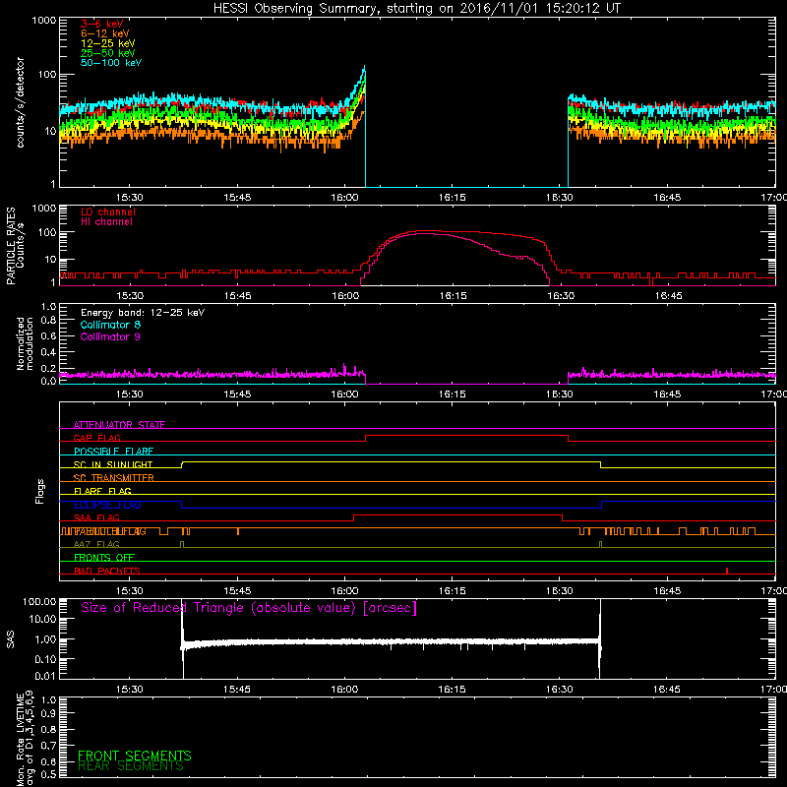Click the 25-50 keV legend entry
The image size is (787, 787).
[x=107, y=53]
